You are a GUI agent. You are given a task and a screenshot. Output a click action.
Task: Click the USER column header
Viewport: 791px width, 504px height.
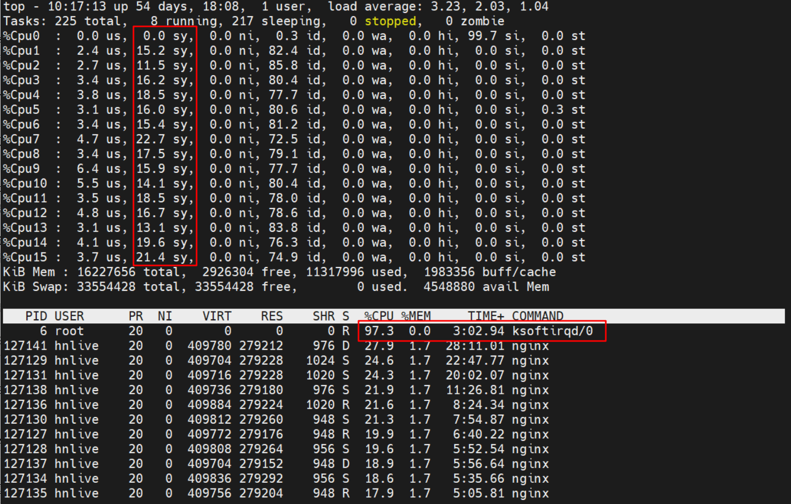coord(69,316)
